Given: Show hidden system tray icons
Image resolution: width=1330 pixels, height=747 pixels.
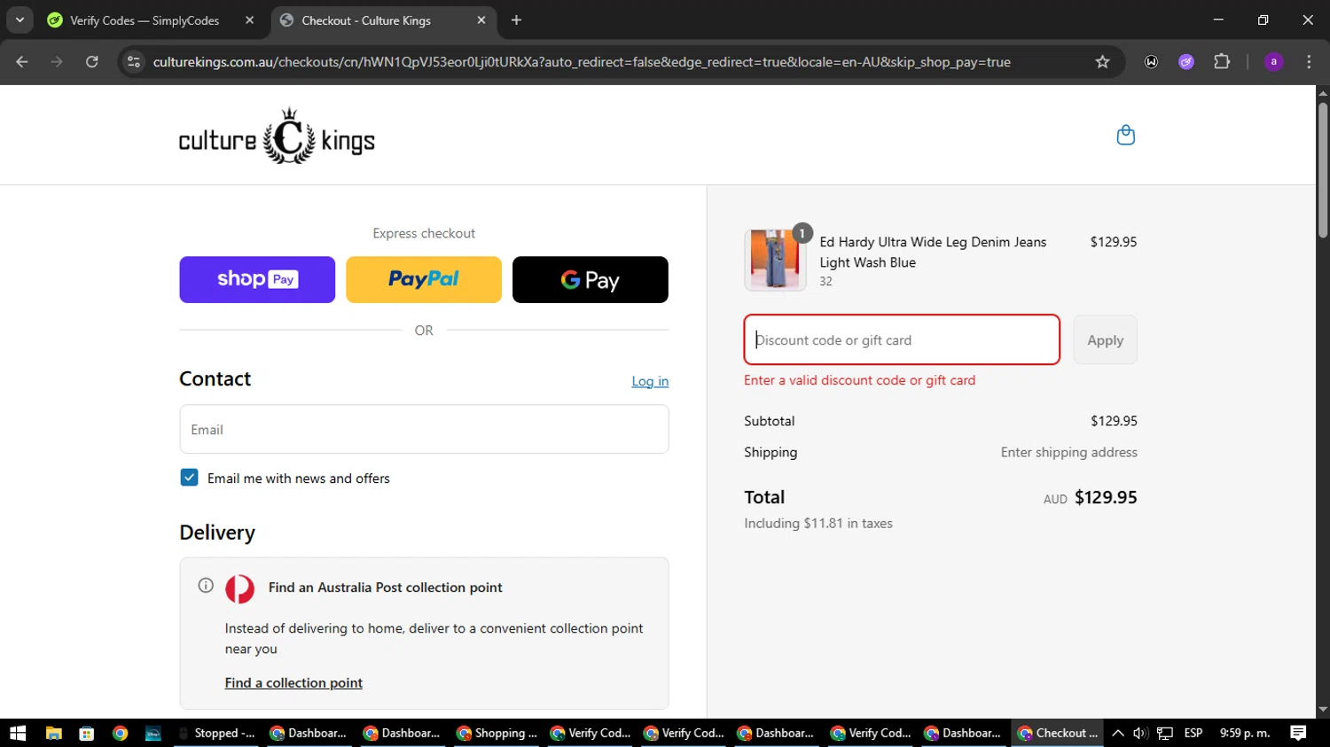Looking at the screenshot, I should coord(1118,733).
